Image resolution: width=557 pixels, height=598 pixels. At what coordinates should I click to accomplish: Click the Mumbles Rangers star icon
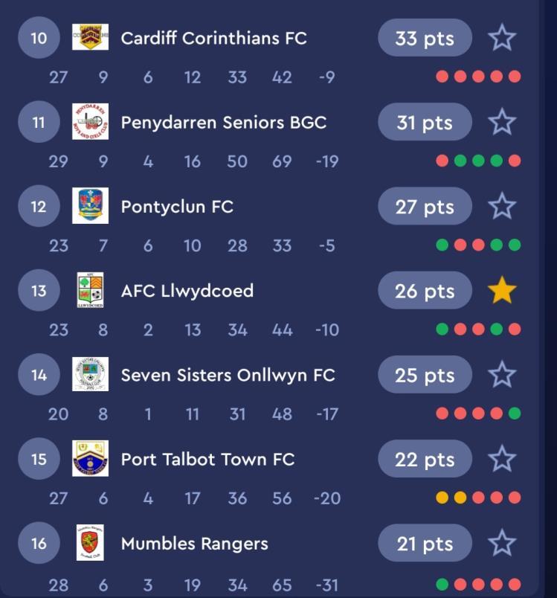pos(502,544)
